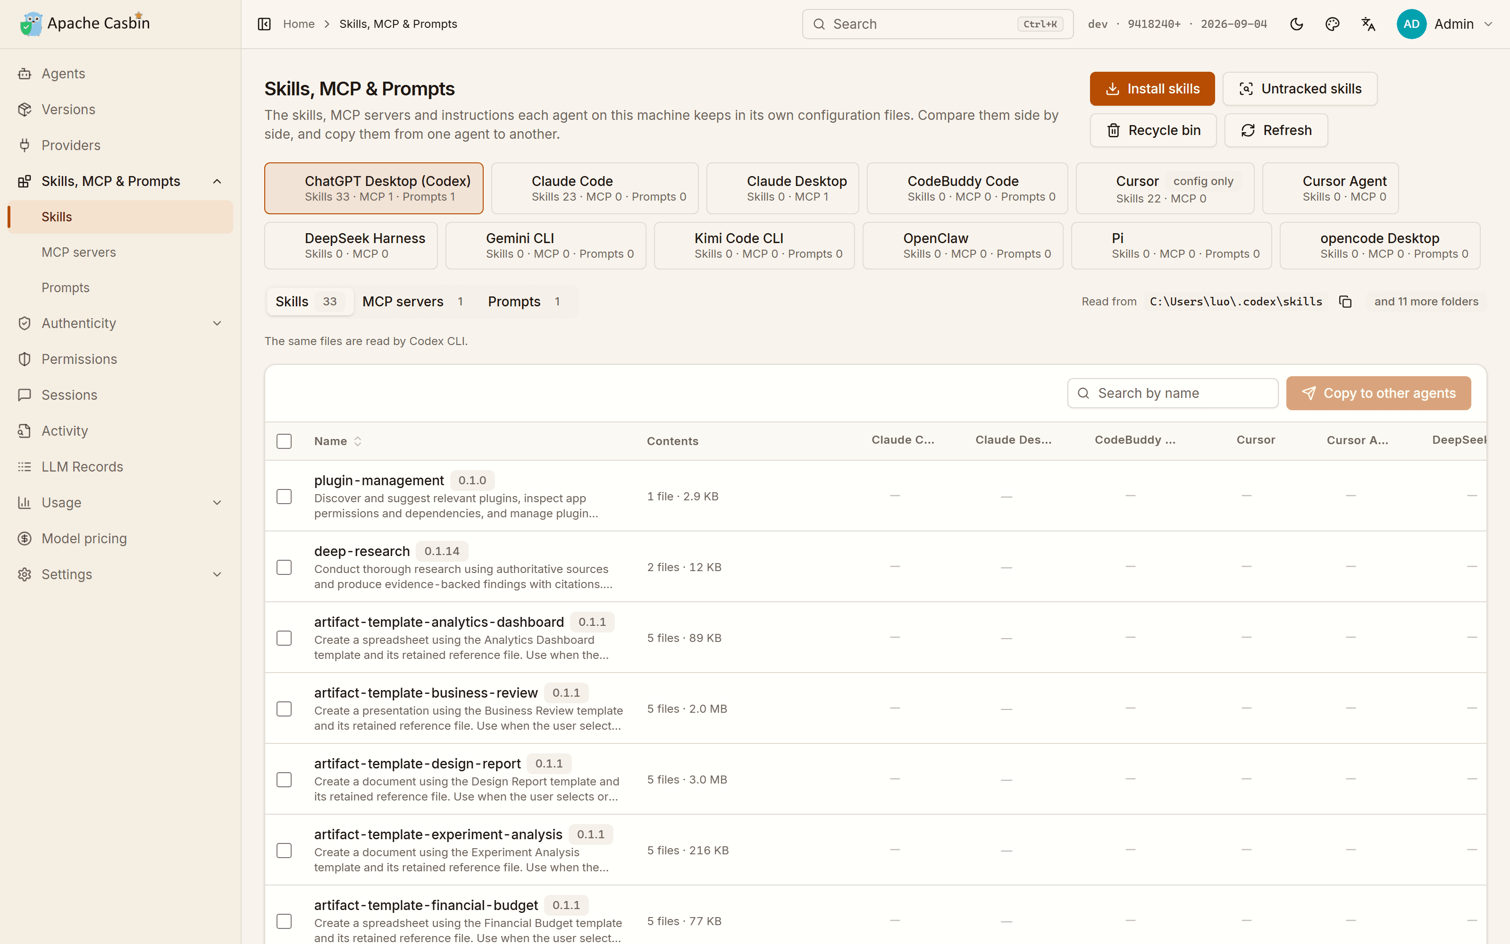The width and height of the screenshot is (1510, 944).
Task: Select the Cursor Agent card
Action: click(x=1330, y=188)
